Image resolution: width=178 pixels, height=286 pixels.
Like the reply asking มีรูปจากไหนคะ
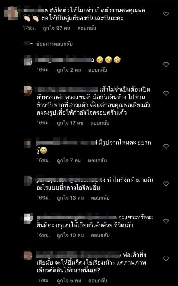166,146
